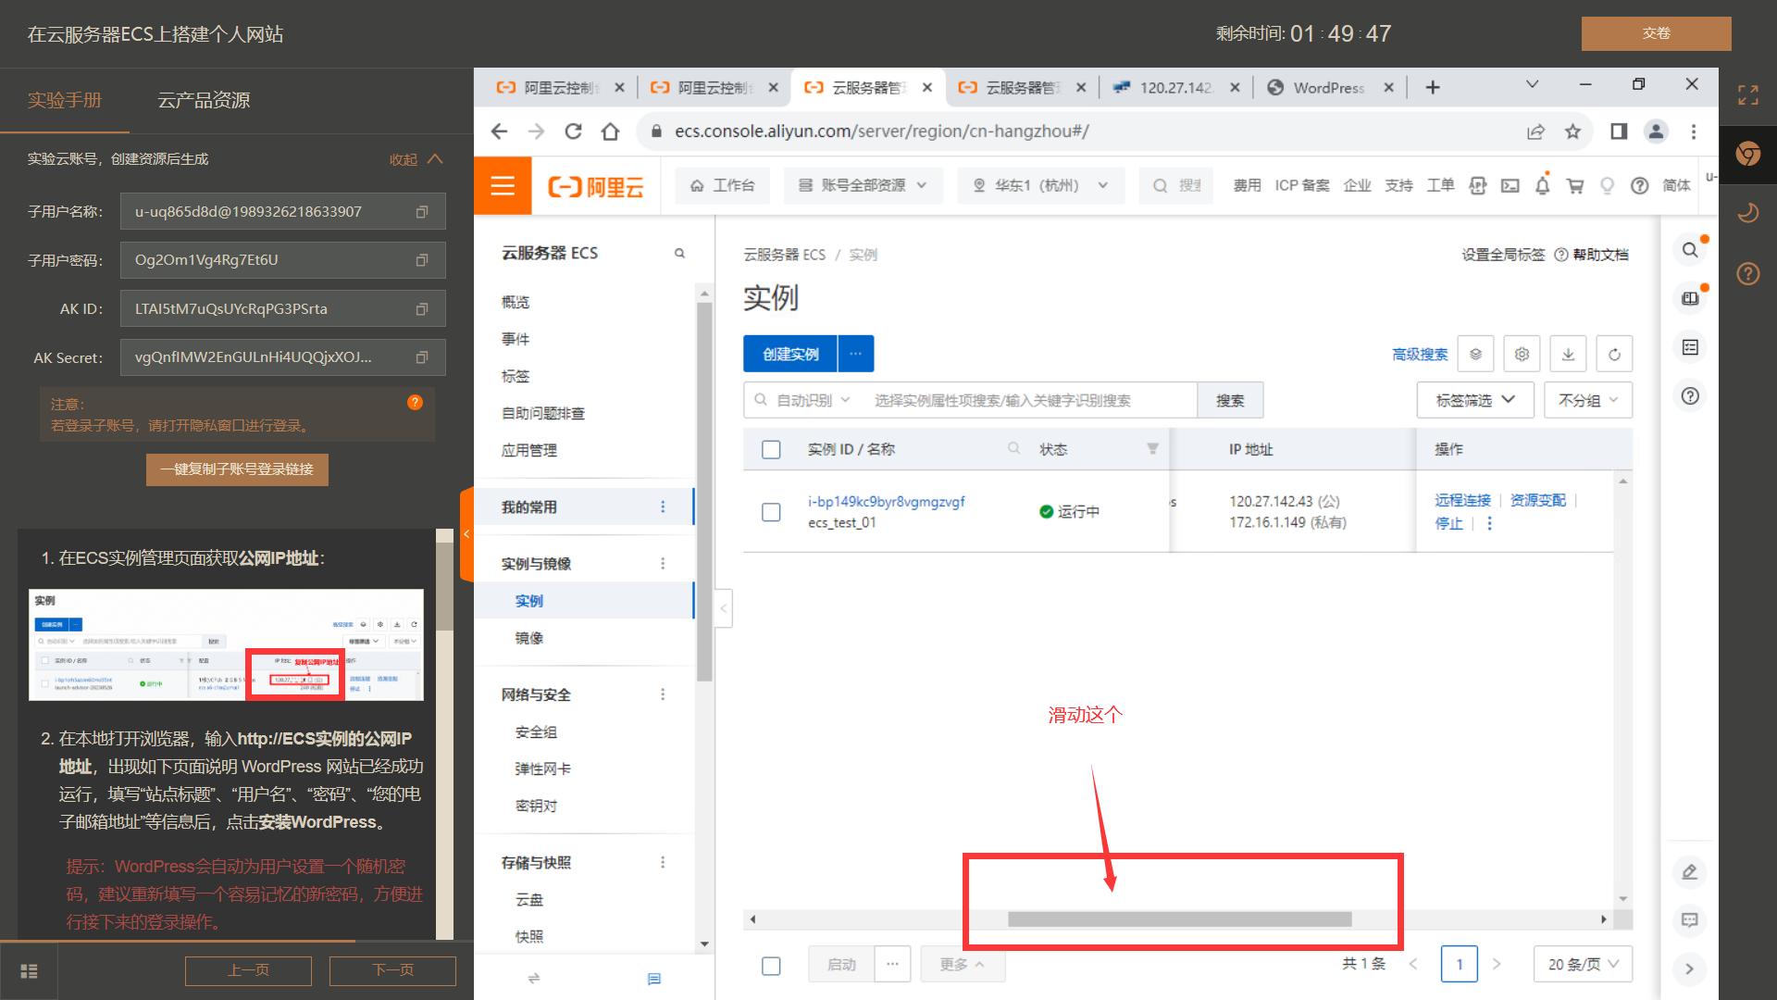Screen dimensions: 1777x1000
Task: Click the table's horizontal scrollbar thumb
Action: coord(1179,919)
